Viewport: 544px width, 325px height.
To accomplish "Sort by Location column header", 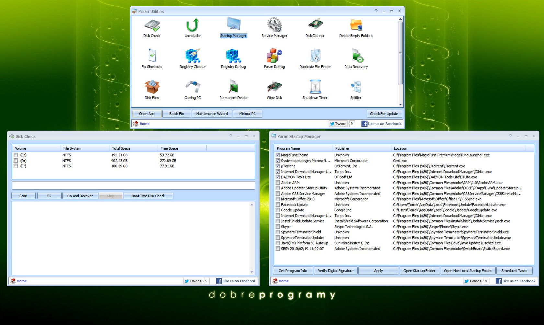I will (458, 148).
